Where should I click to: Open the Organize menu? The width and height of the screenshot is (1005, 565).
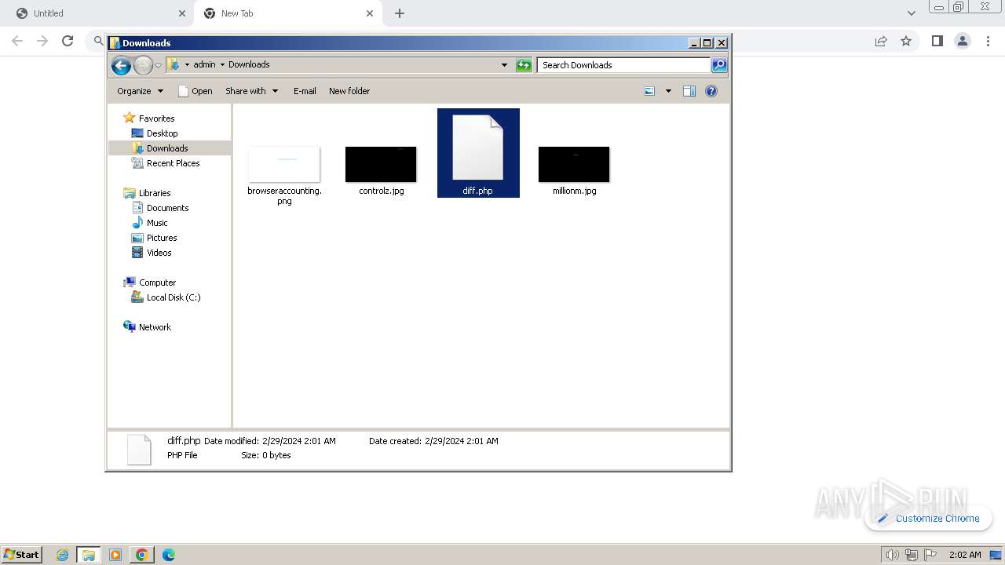(140, 91)
